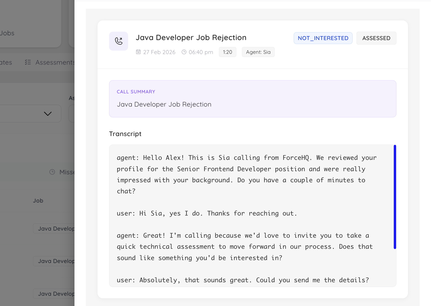Click the 1:20 call duration chip
Screen dimensions: 431x306
pos(228,52)
